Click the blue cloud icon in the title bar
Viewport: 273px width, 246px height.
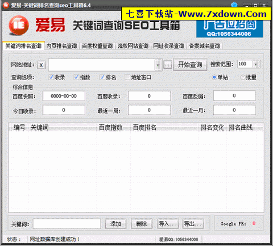234,5
